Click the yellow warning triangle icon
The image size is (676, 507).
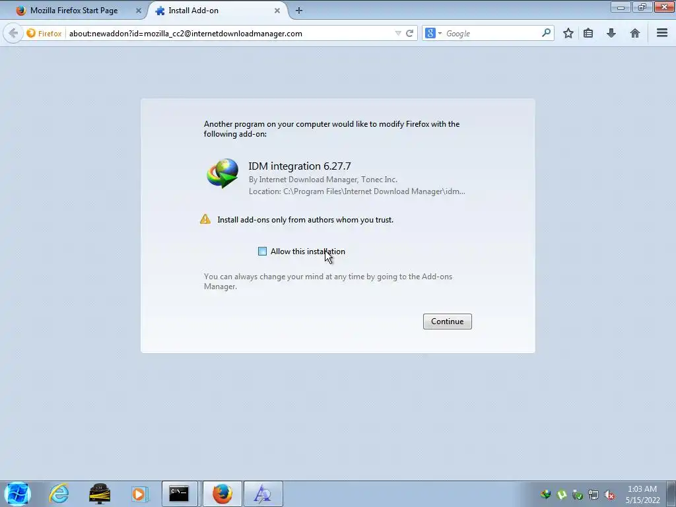coord(205,219)
